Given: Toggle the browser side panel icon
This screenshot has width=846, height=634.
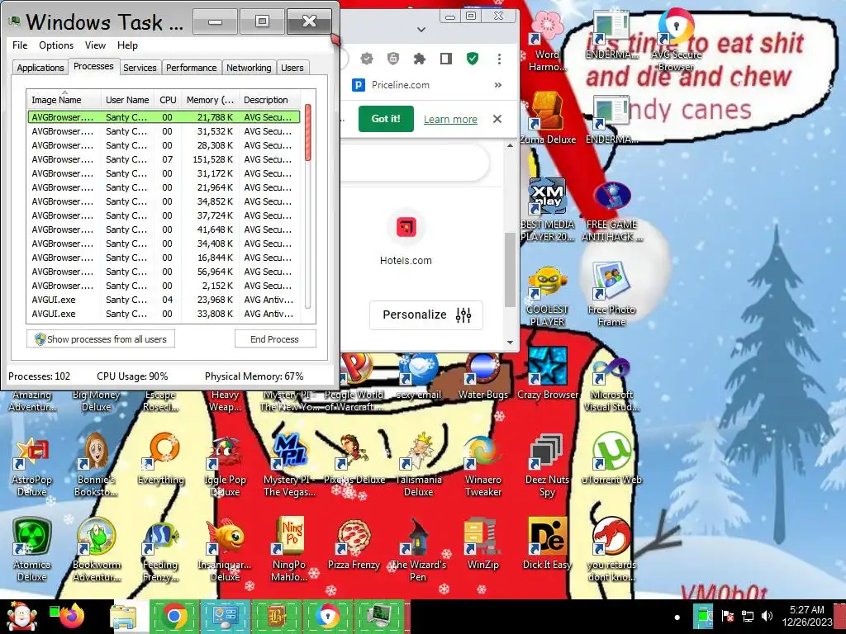Looking at the screenshot, I should click(x=445, y=59).
